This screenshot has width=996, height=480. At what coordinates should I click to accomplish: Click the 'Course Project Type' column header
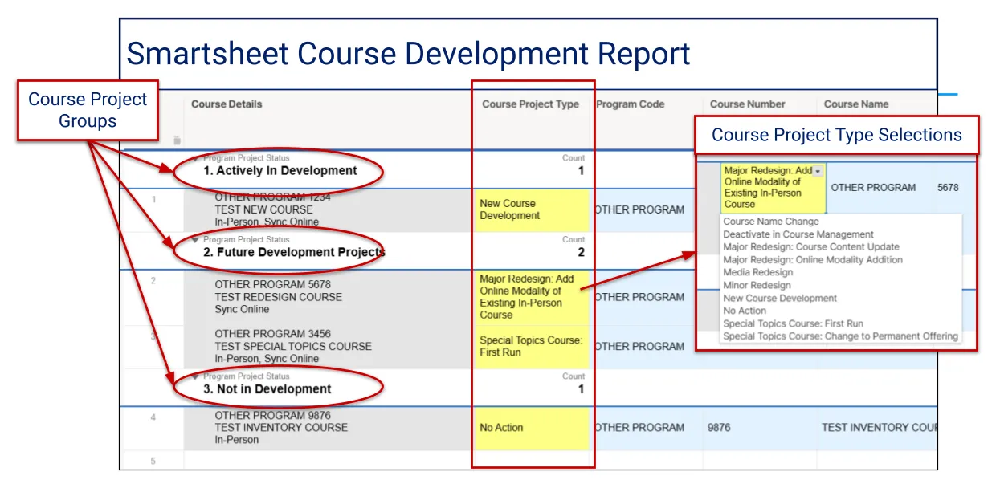coord(531,104)
